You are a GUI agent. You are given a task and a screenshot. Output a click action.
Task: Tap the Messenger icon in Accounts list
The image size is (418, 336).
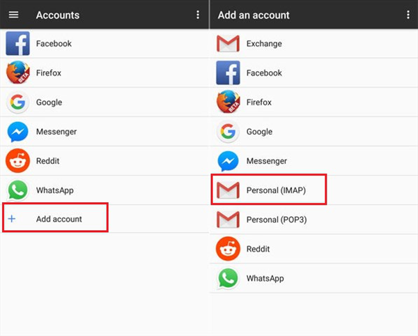[x=17, y=132]
